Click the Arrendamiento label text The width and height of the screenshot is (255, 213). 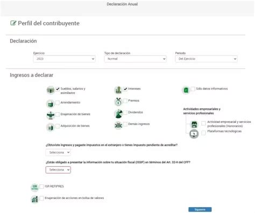tap(70, 102)
